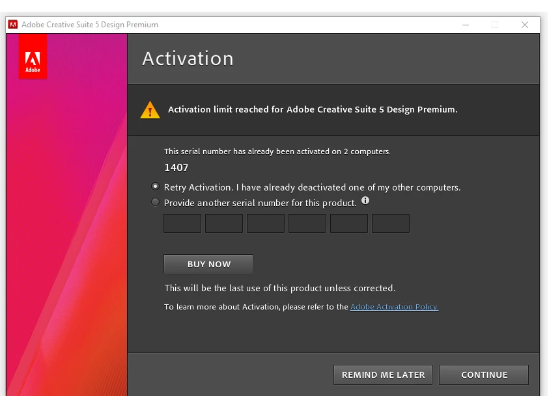
Task: Click the red Adobe logo badge
Action: click(33, 57)
